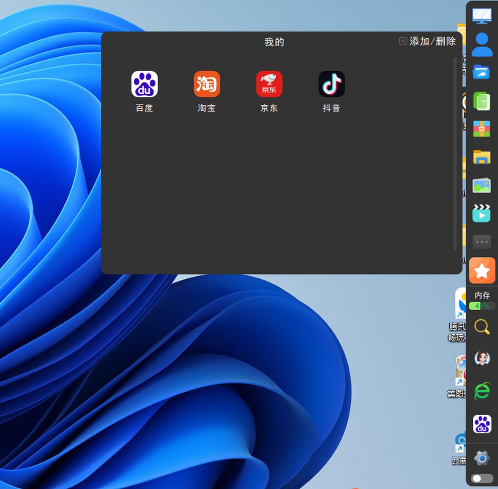Image resolution: width=498 pixels, height=489 pixels.
Task: Click the 我的 panel title
Action: pos(274,42)
